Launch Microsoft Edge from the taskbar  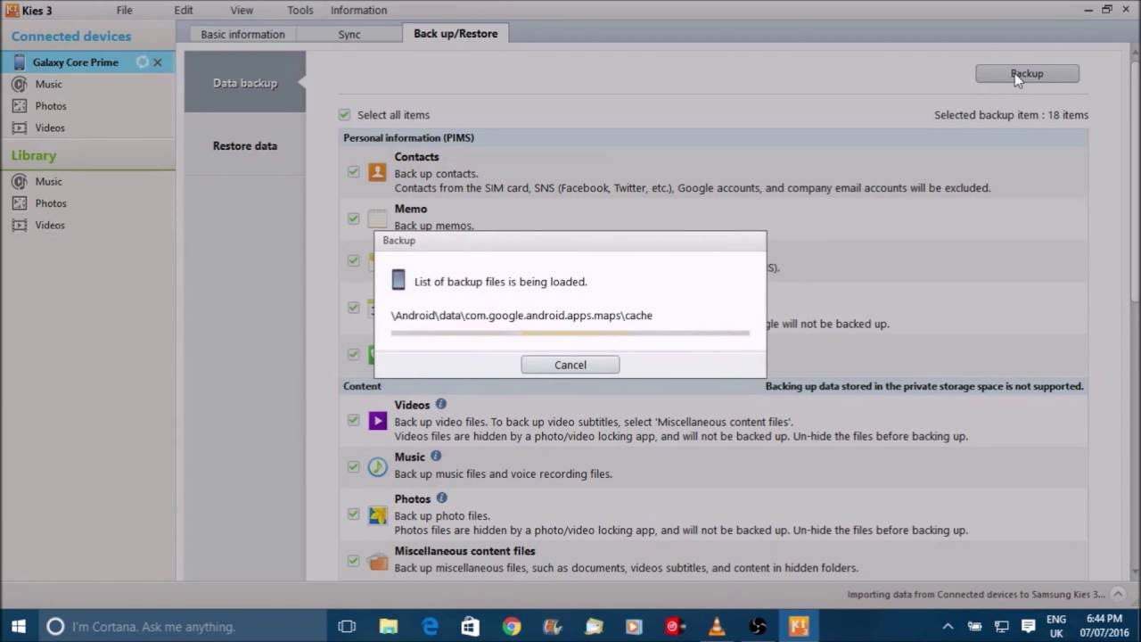tap(430, 627)
